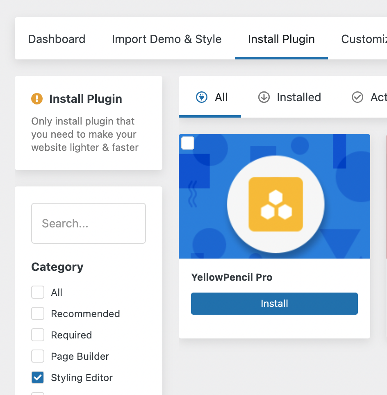Click the plugin Search field
This screenshot has height=395, width=387.
point(89,223)
